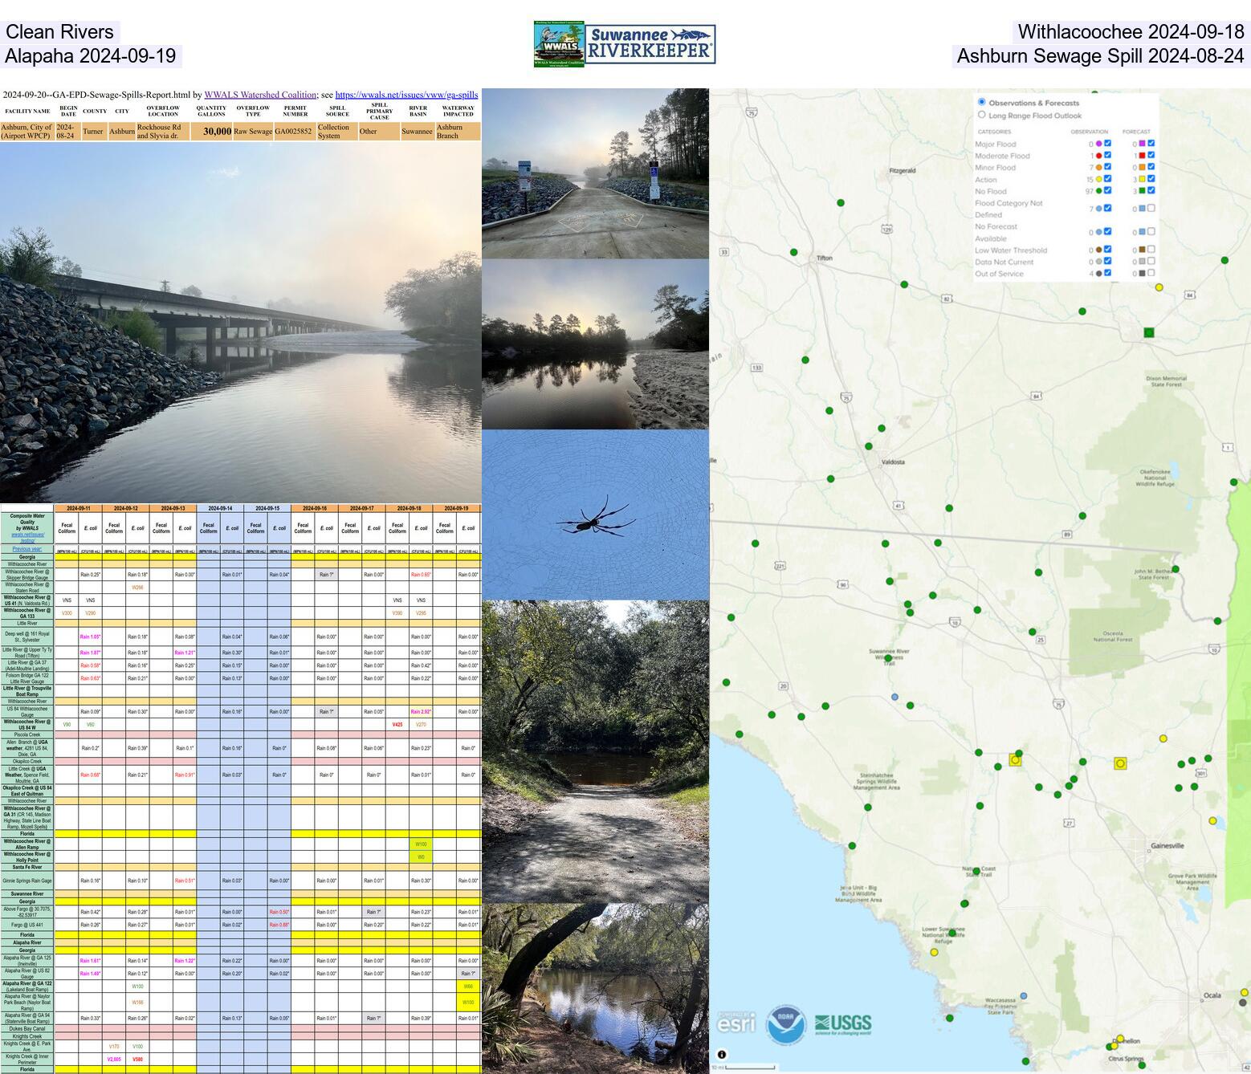Click the shaded dirt boat ramp photo
This screenshot has height=1074, width=1251.
tap(595, 752)
